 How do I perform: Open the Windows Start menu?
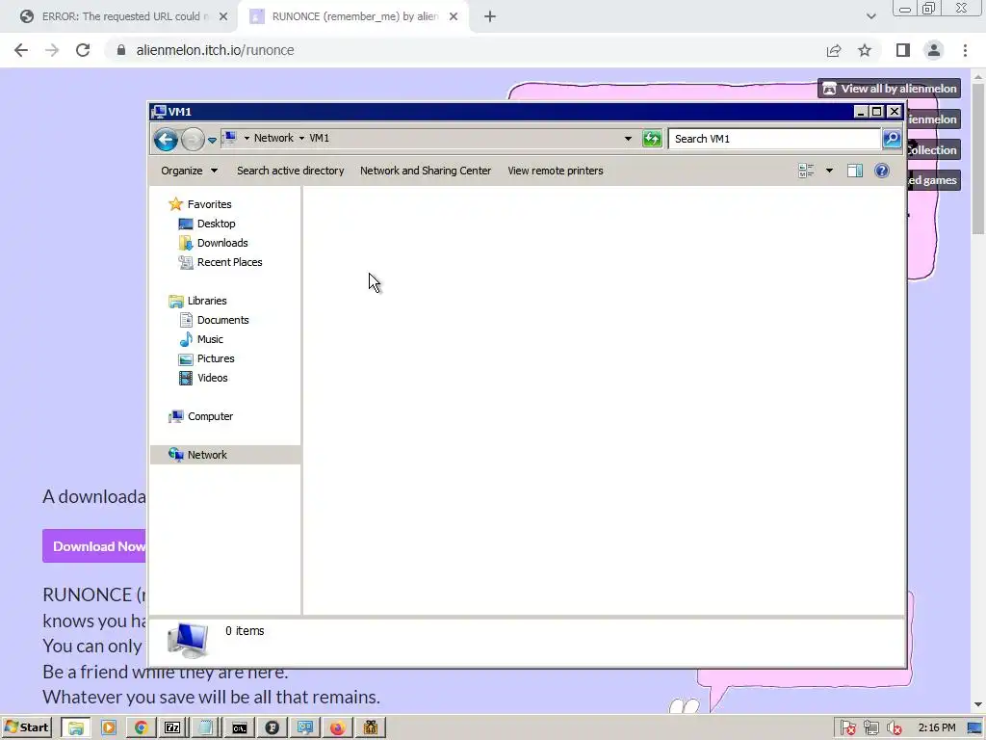[26, 727]
